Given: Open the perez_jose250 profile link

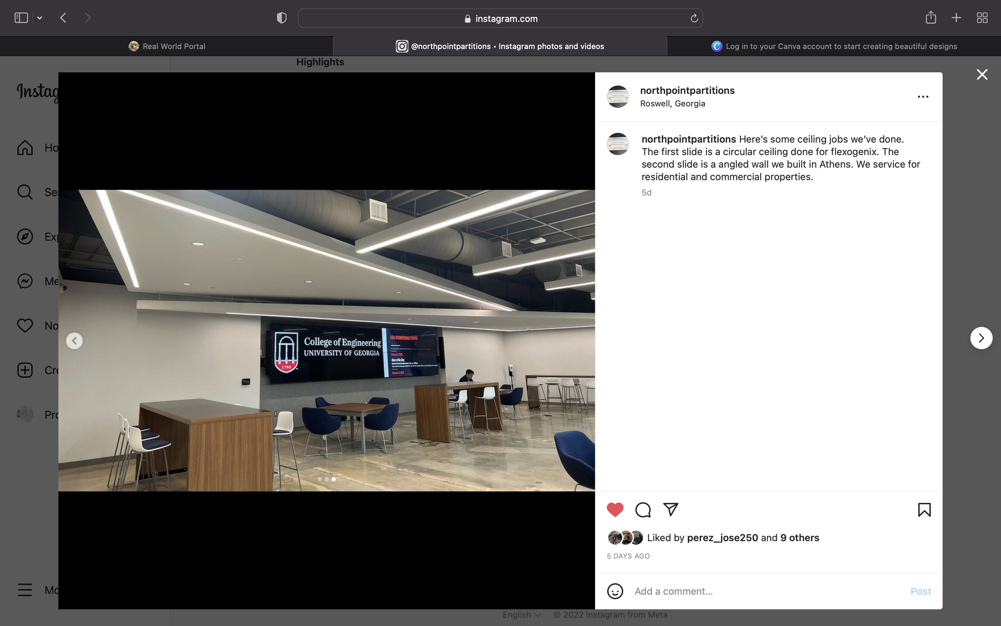Looking at the screenshot, I should click(x=722, y=537).
